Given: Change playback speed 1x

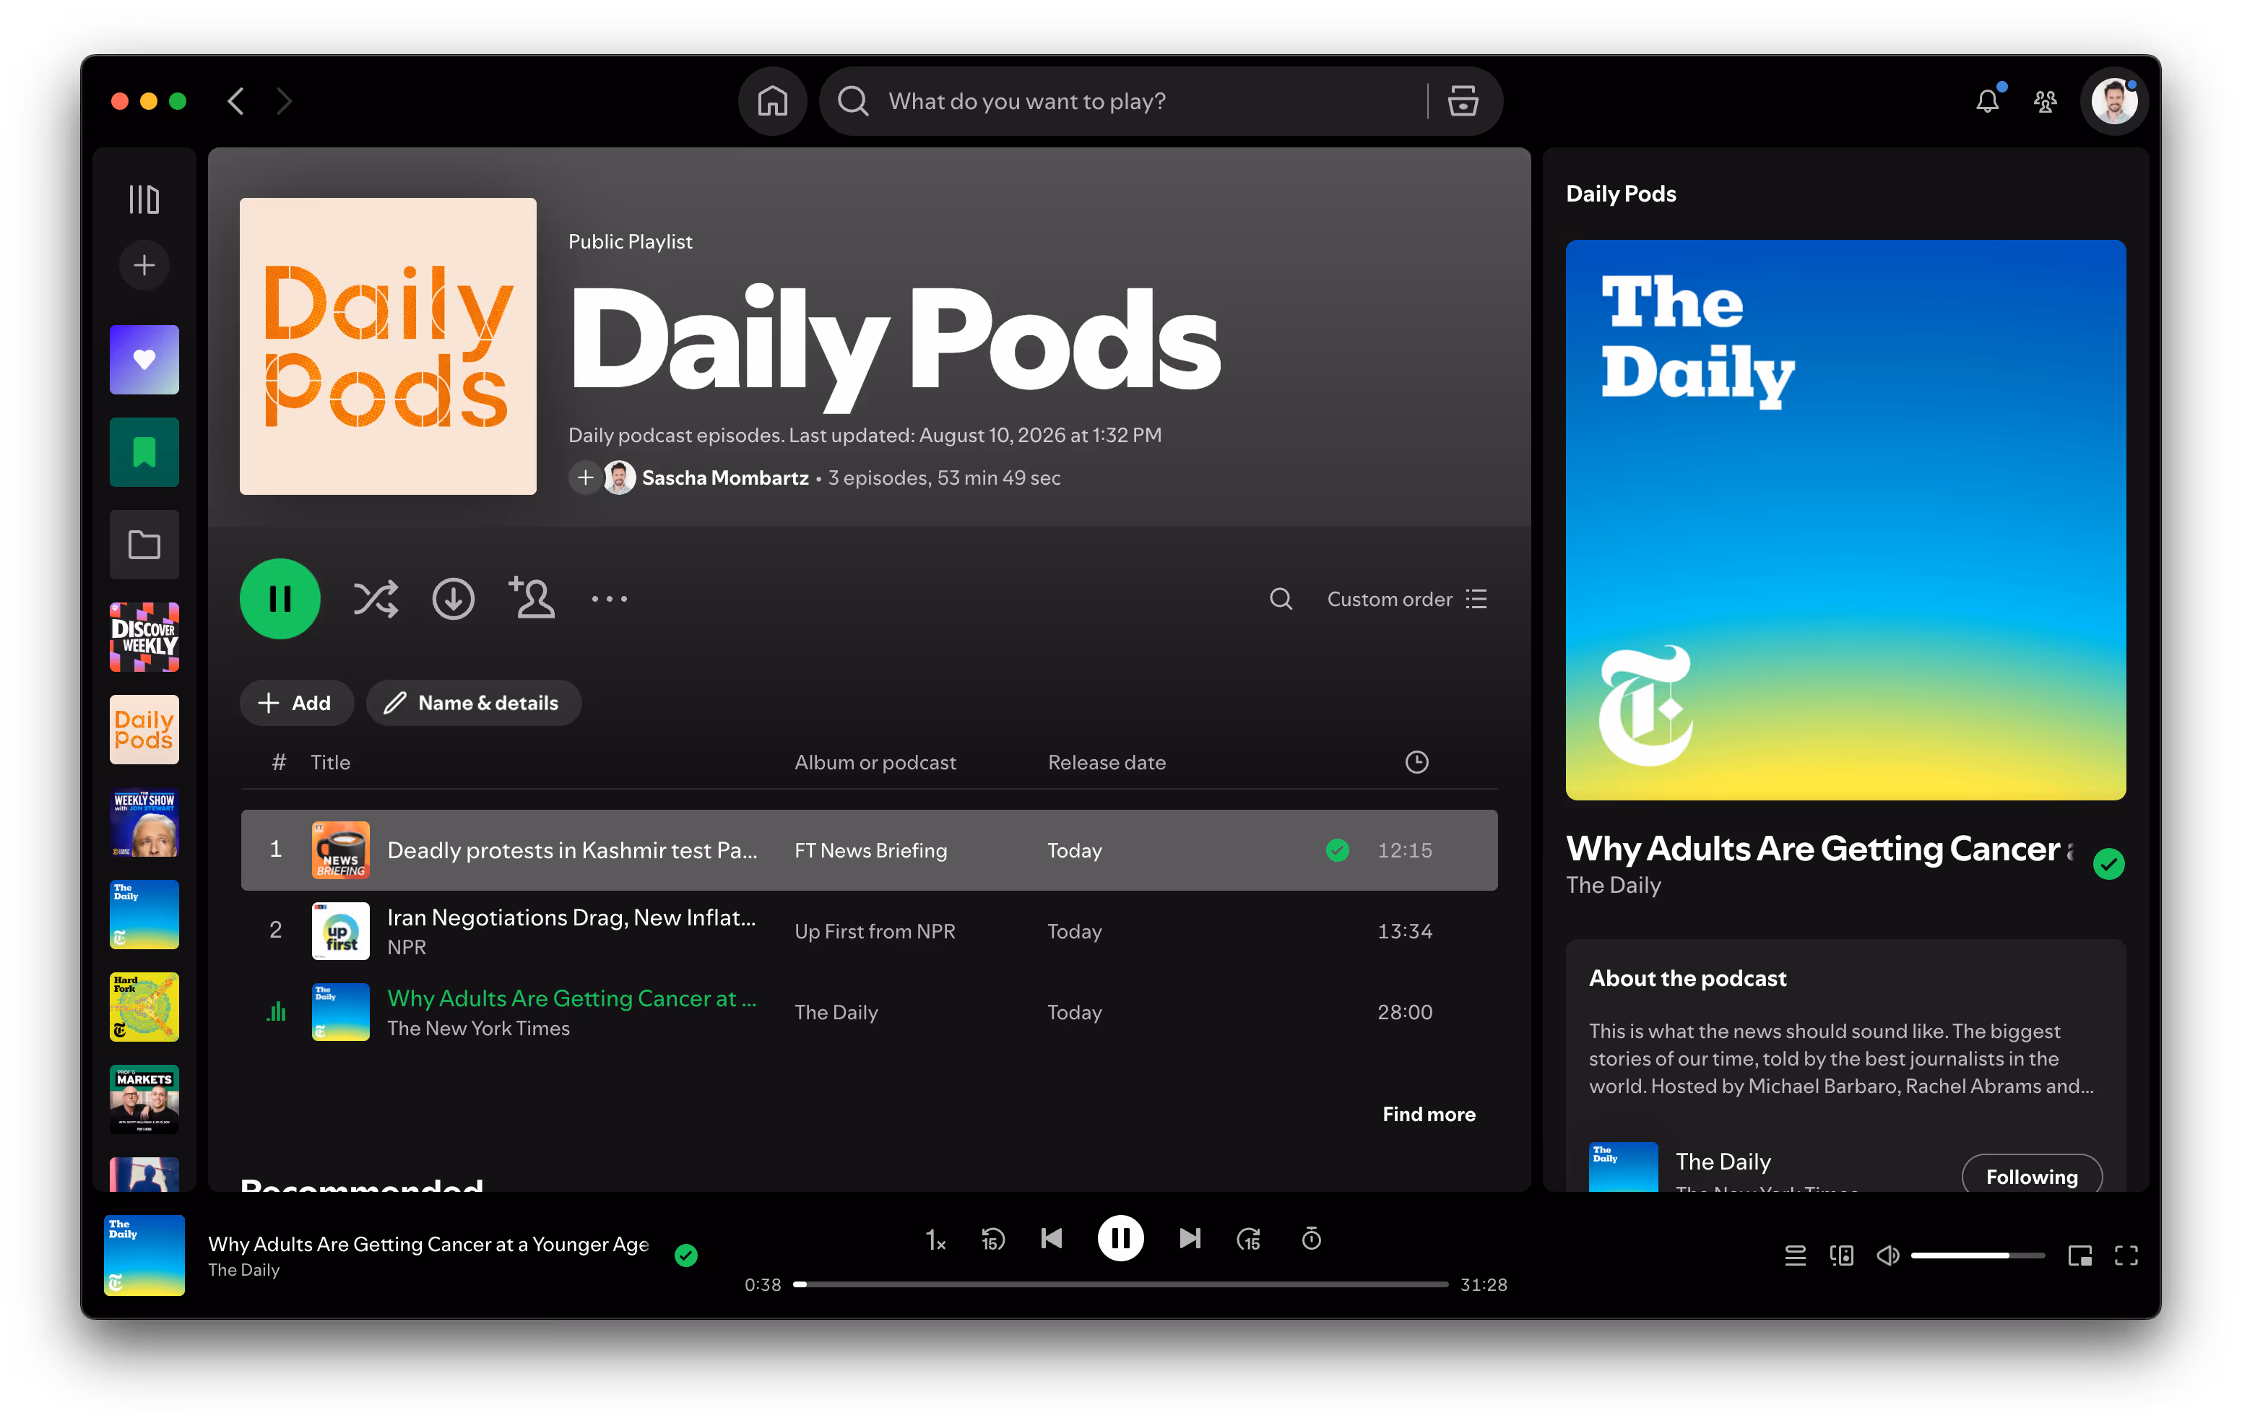Looking at the screenshot, I should point(935,1239).
